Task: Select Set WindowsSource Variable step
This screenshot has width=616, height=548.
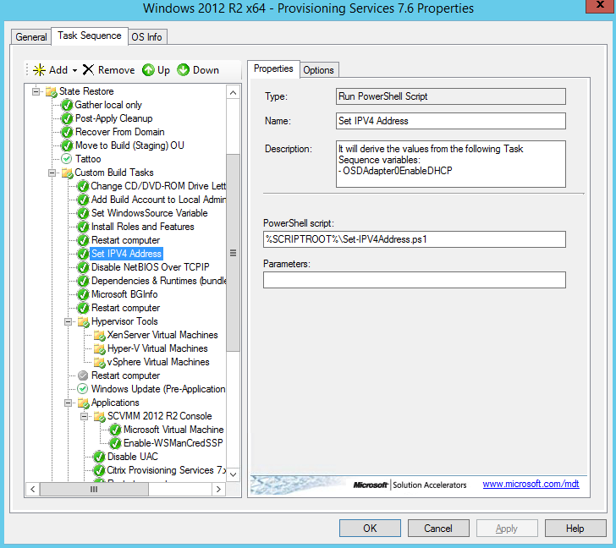Action: point(149,213)
